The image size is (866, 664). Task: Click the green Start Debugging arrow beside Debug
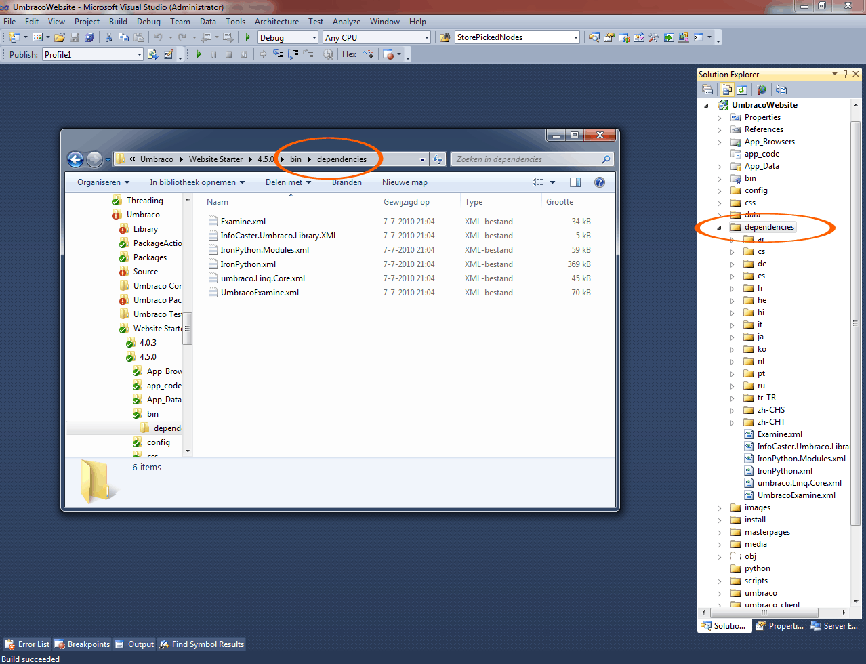248,37
